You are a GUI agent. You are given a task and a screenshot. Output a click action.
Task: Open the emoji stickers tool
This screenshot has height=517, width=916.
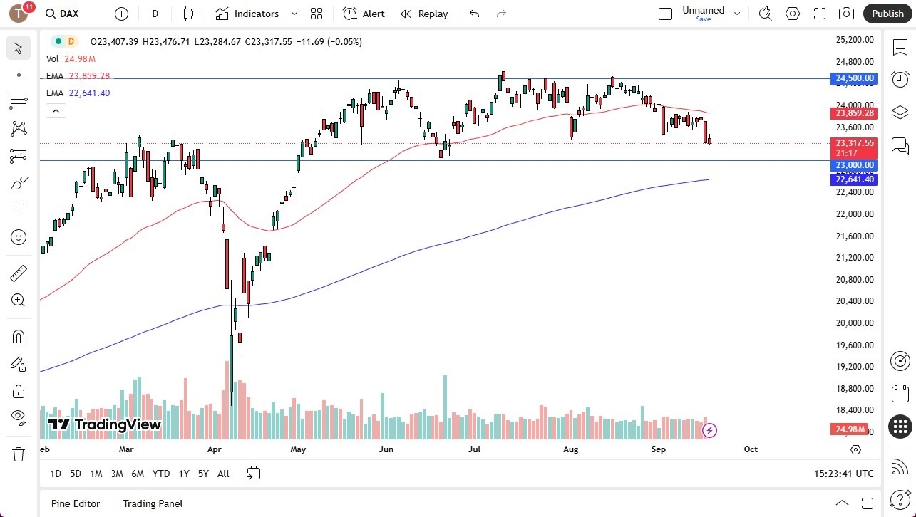[x=19, y=237]
